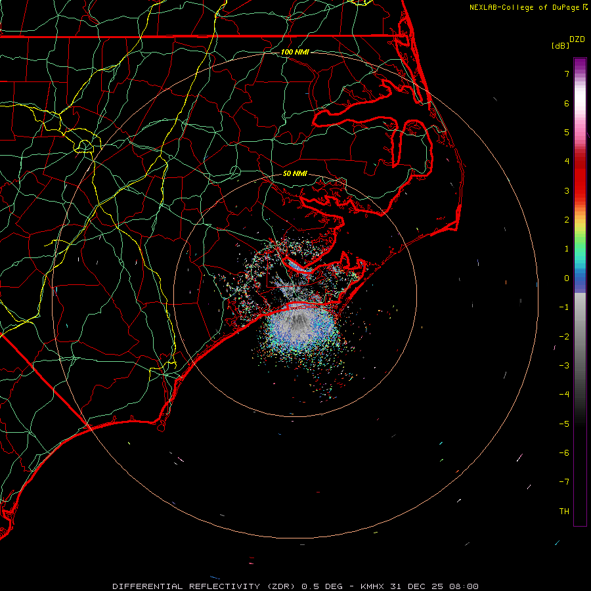Click the 3 value on color scale
This screenshot has width=591, height=591.
[x=567, y=190]
